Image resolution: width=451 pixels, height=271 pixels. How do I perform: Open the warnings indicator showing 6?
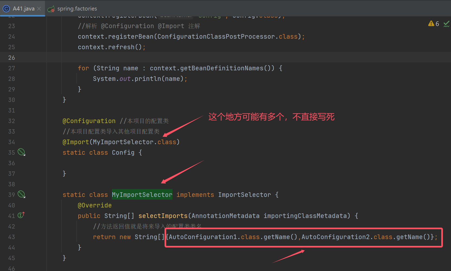coord(434,24)
